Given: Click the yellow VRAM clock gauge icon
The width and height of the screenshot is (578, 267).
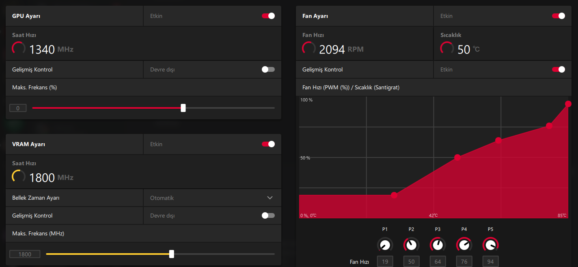Looking at the screenshot, I should coord(19,177).
